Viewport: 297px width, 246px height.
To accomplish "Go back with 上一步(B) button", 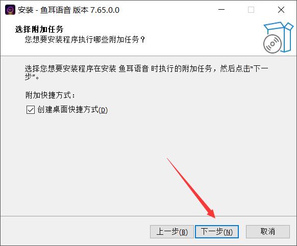I will tap(172, 232).
